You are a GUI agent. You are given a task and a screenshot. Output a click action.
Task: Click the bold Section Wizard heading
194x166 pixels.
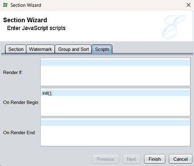(25, 20)
